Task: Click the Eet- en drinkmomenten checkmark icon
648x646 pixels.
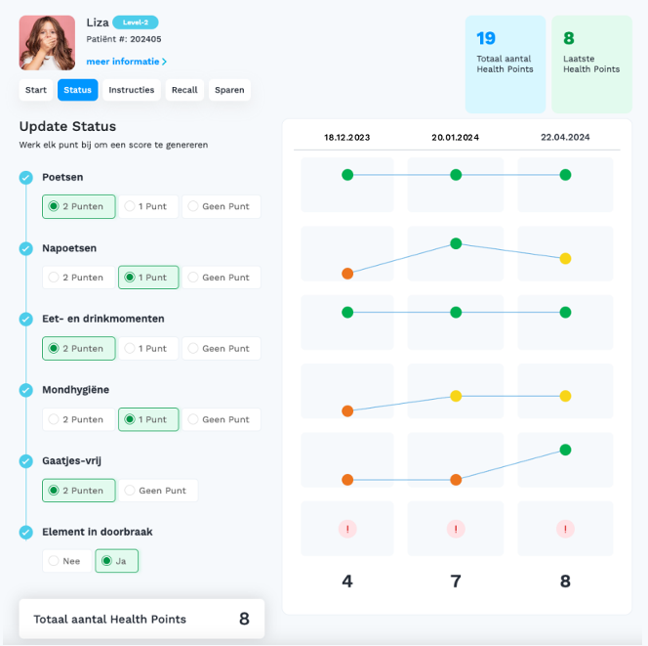Action: click(x=26, y=320)
